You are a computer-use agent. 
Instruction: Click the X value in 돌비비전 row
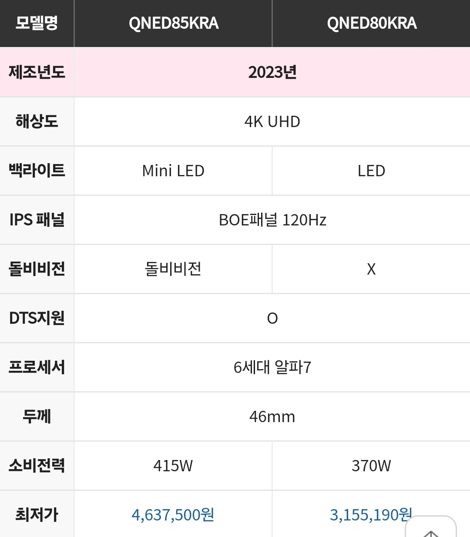[x=371, y=269]
